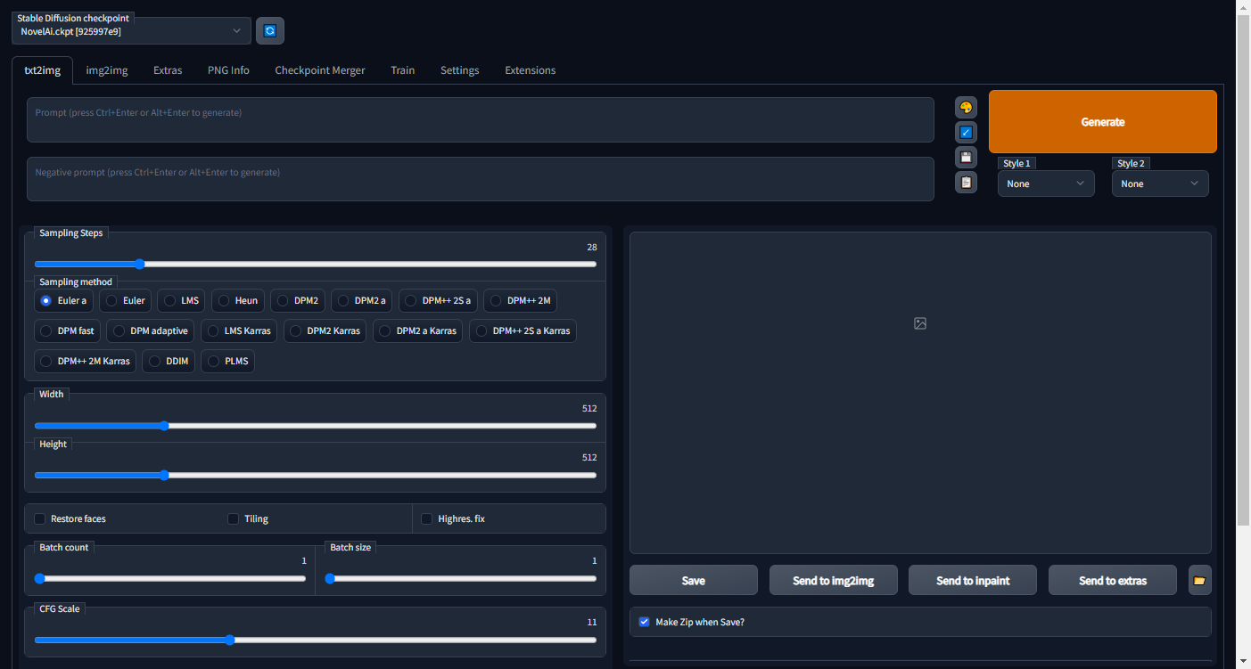Select DPM++ 2M Karras sampler
This screenshot has height=669, width=1251.
click(x=86, y=361)
